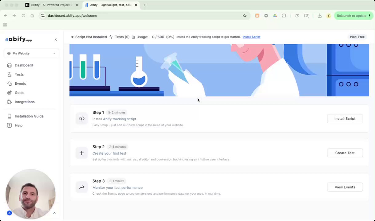This screenshot has width=375, height=221.
Task: Click the Script Not Installed status indicator
Action: (89, 37)
